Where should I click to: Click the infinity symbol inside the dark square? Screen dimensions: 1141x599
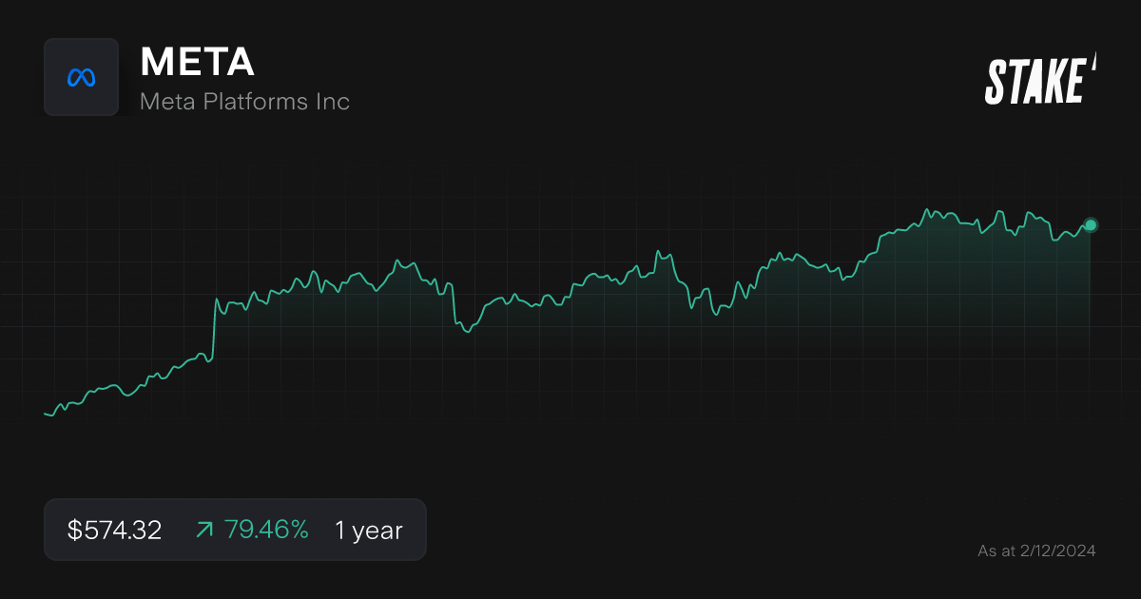point(82,77)
